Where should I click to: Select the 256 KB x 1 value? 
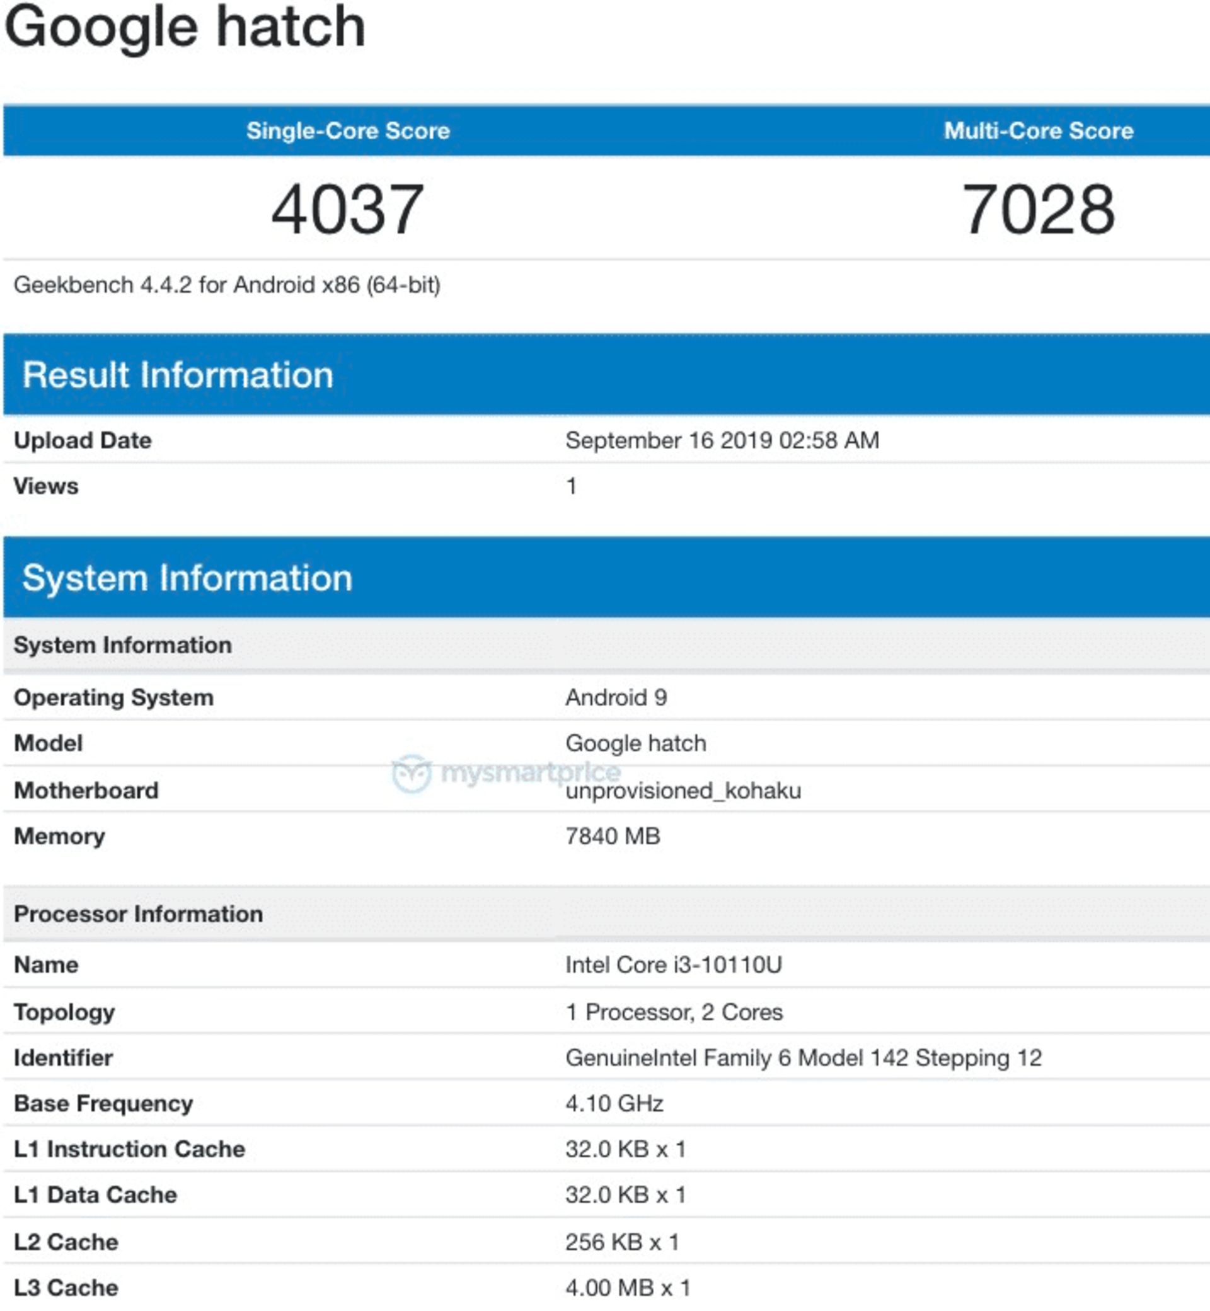pyautogui.click(x=622, y=1243)
